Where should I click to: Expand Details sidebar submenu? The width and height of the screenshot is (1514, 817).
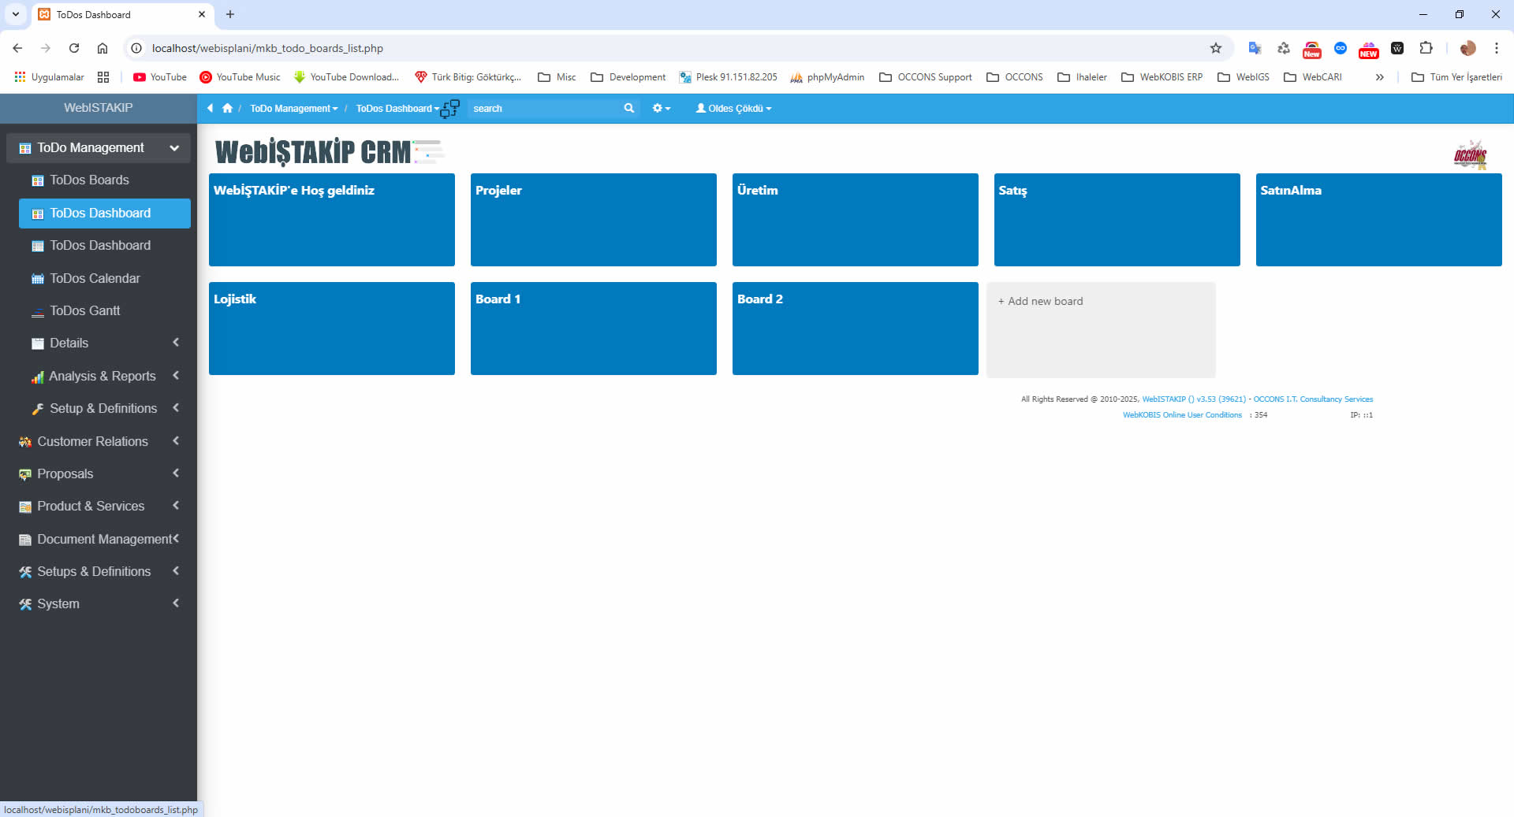tap(105, 343)
